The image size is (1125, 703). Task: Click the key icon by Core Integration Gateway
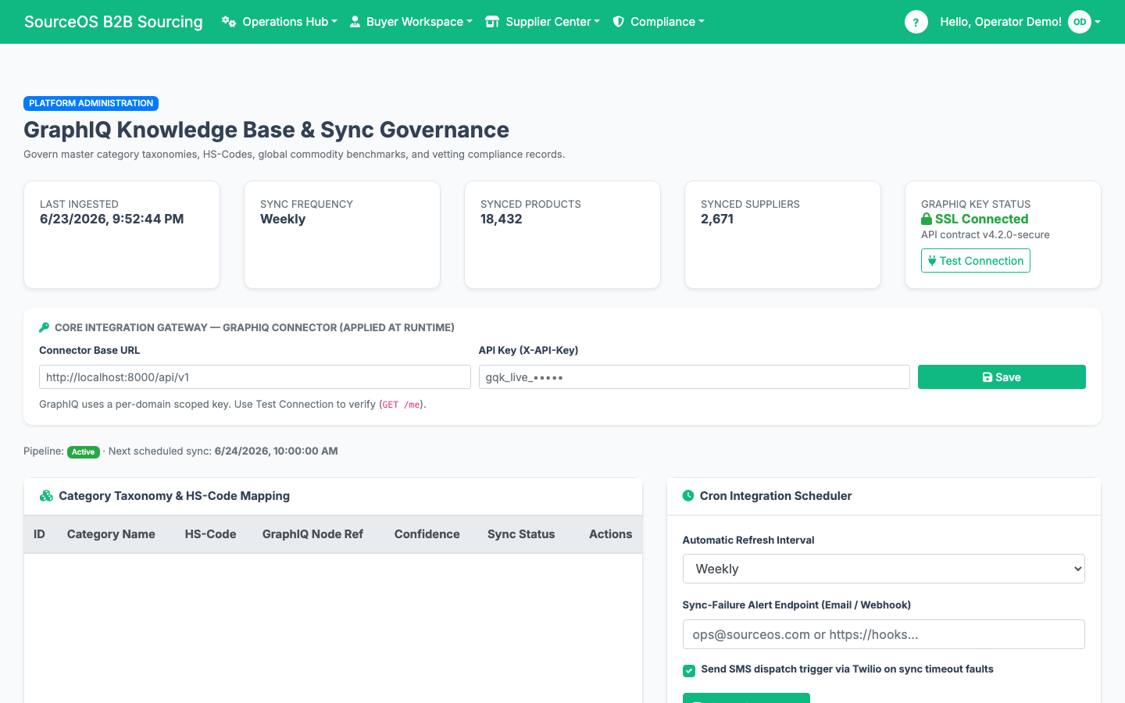[45, 328]
